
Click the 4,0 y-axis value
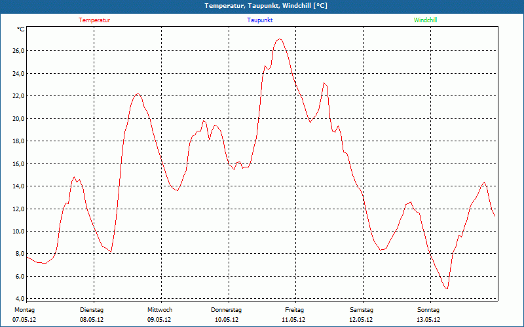tap(20, 298)
